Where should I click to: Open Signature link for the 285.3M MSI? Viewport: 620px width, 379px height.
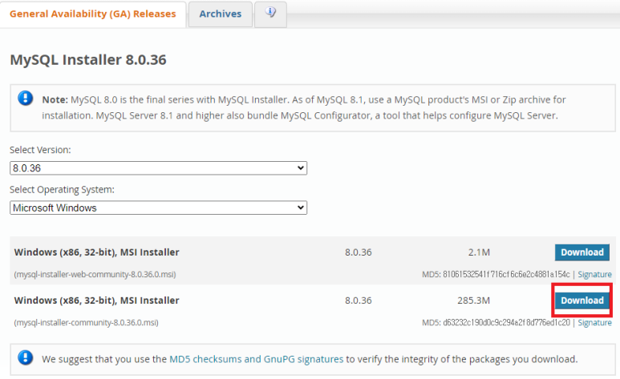click(594, 322)
